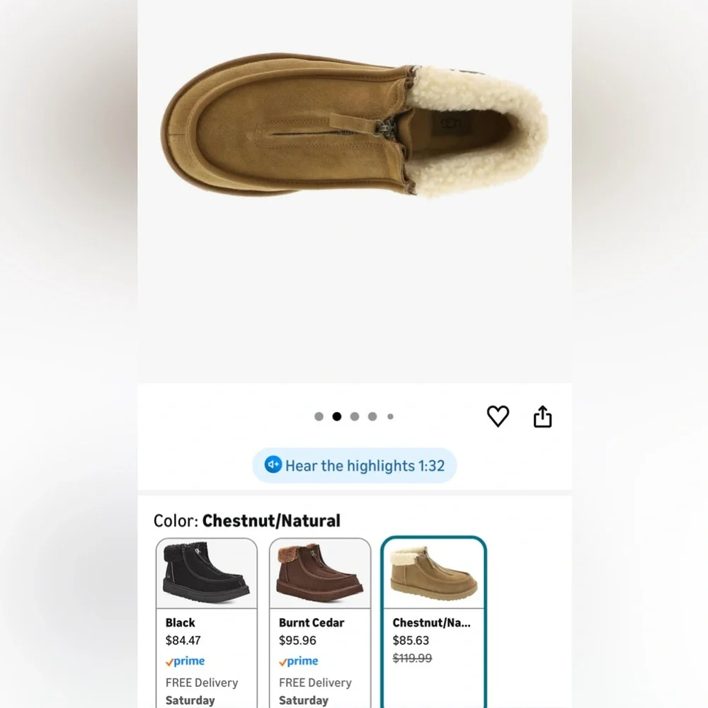Click the strikethrough $119.99 price
708x708 pixels.
coord(411,658)
